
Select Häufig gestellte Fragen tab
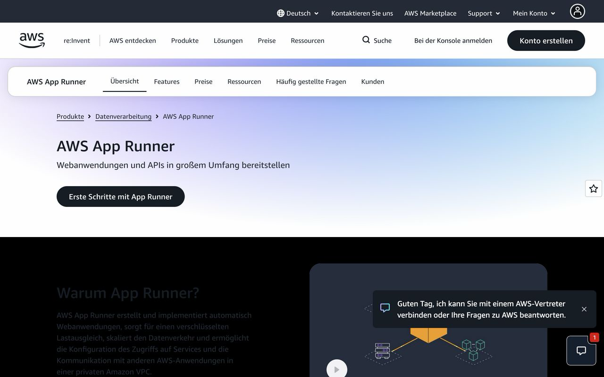coord(311,82)
